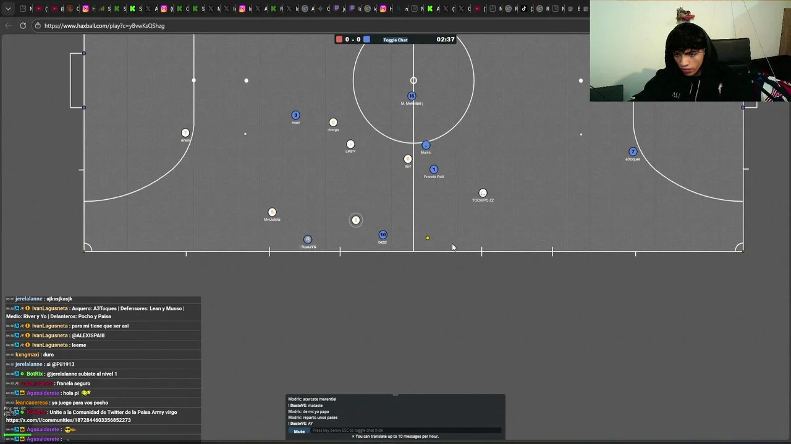Click the highlighted white player with ring
The image size is (791, 444).
point(355,220)
